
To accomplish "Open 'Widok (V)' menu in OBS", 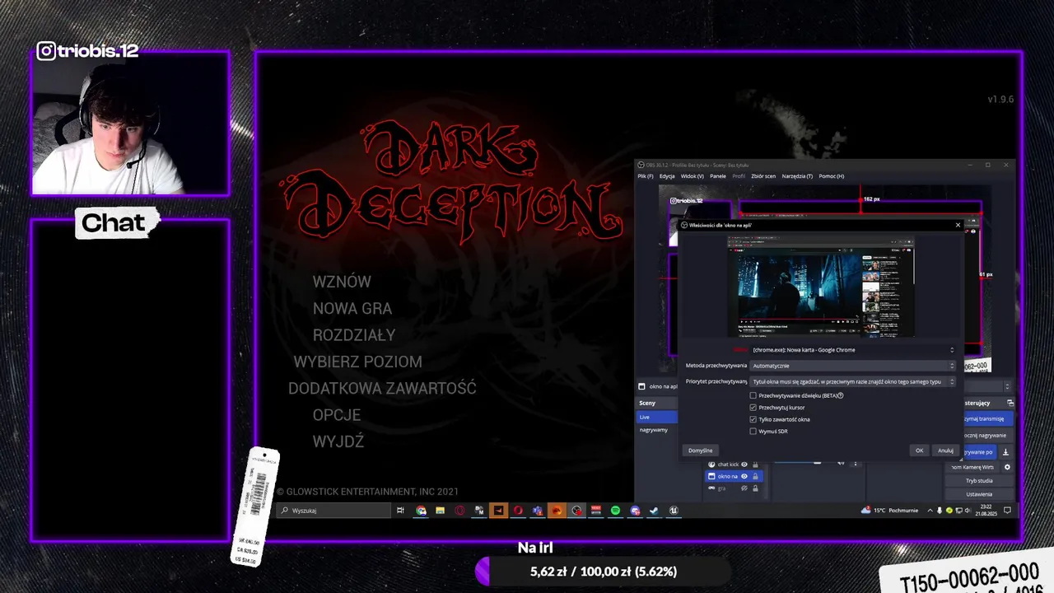I will coord(693,176).
